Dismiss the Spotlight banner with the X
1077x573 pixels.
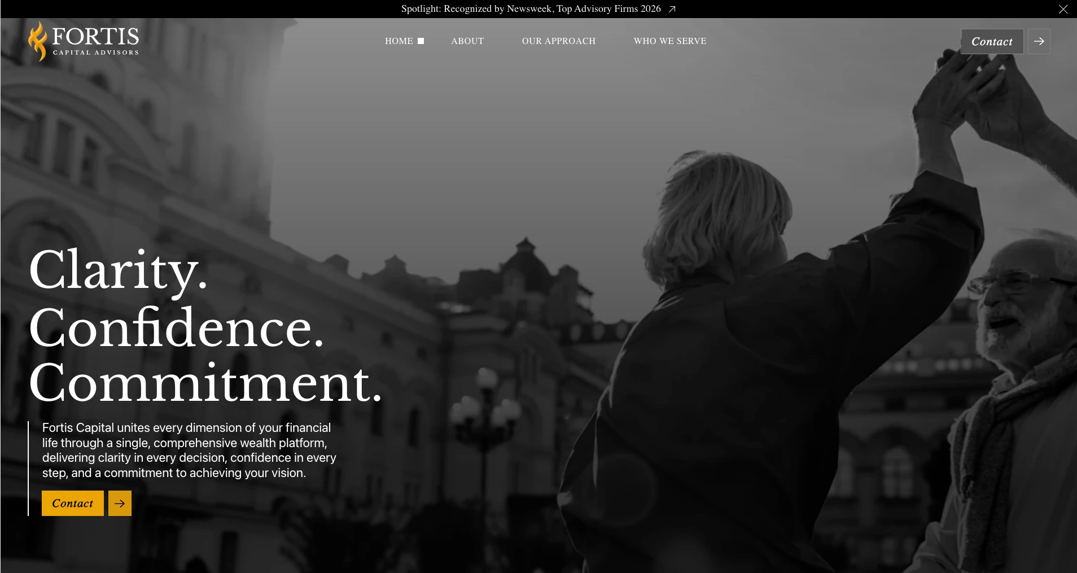[1063, 9]
